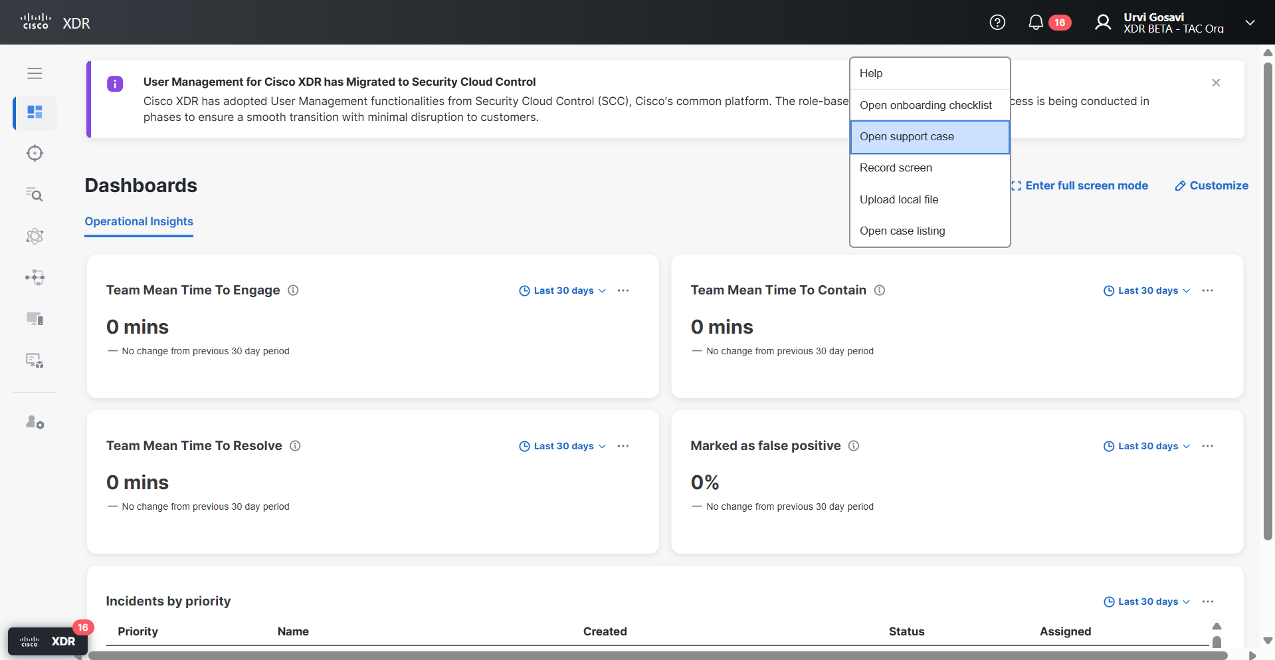
Task: Click the Client Management sidebar icon
Action: tap(35, 360)
